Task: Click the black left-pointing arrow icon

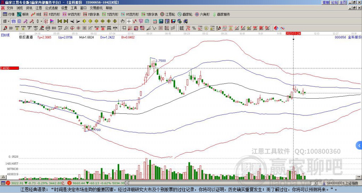Action: (72, 21)
